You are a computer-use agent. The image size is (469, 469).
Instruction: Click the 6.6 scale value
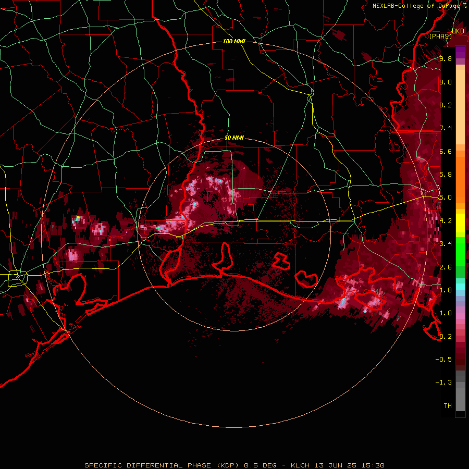446,151
